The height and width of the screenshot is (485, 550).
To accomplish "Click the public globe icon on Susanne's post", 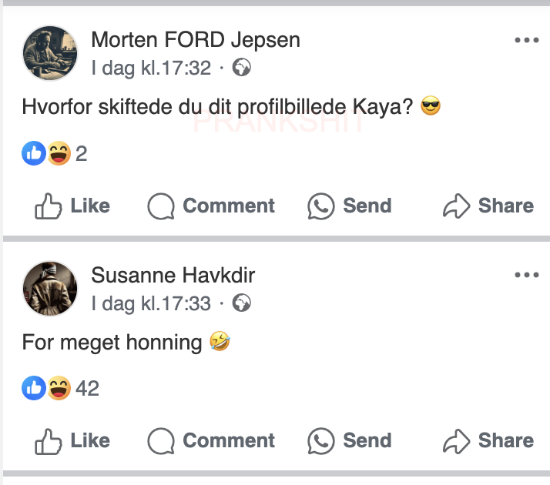I will [x=242, y=303].
